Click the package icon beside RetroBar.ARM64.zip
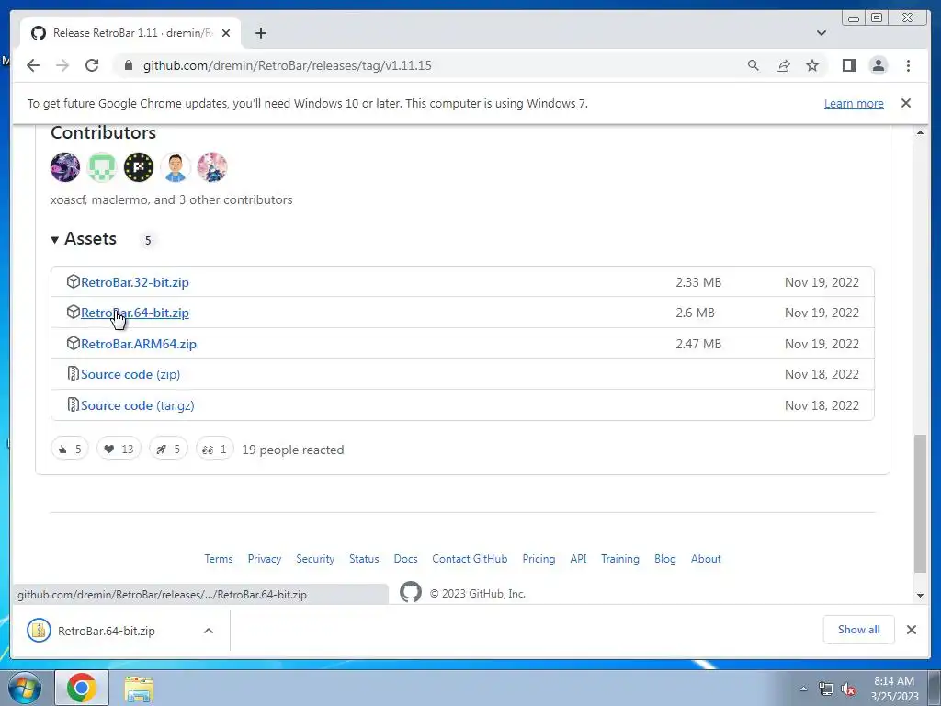The width and height of the screenshot is (941, 706). tap(74, 344)
